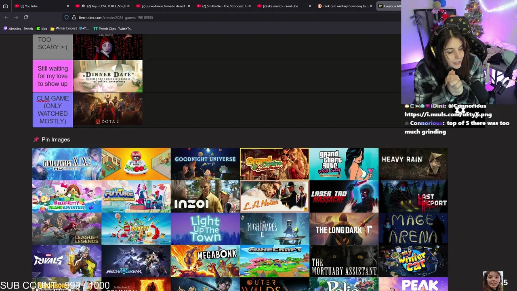Pick the Grand Casino image

click(x=275, y=164)
